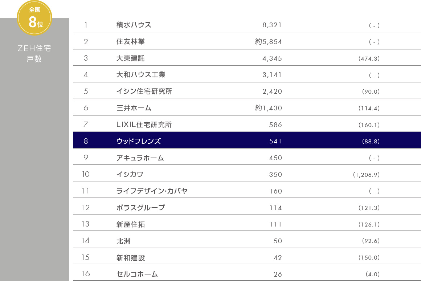Select 北洲 in rank fourteen
Screen dimensions: 421x281
123,241
